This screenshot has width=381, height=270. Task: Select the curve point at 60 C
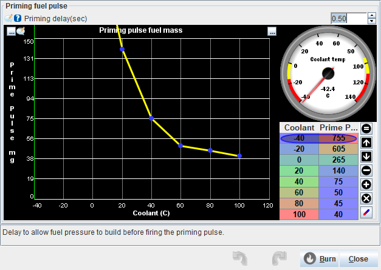(180, 146)
